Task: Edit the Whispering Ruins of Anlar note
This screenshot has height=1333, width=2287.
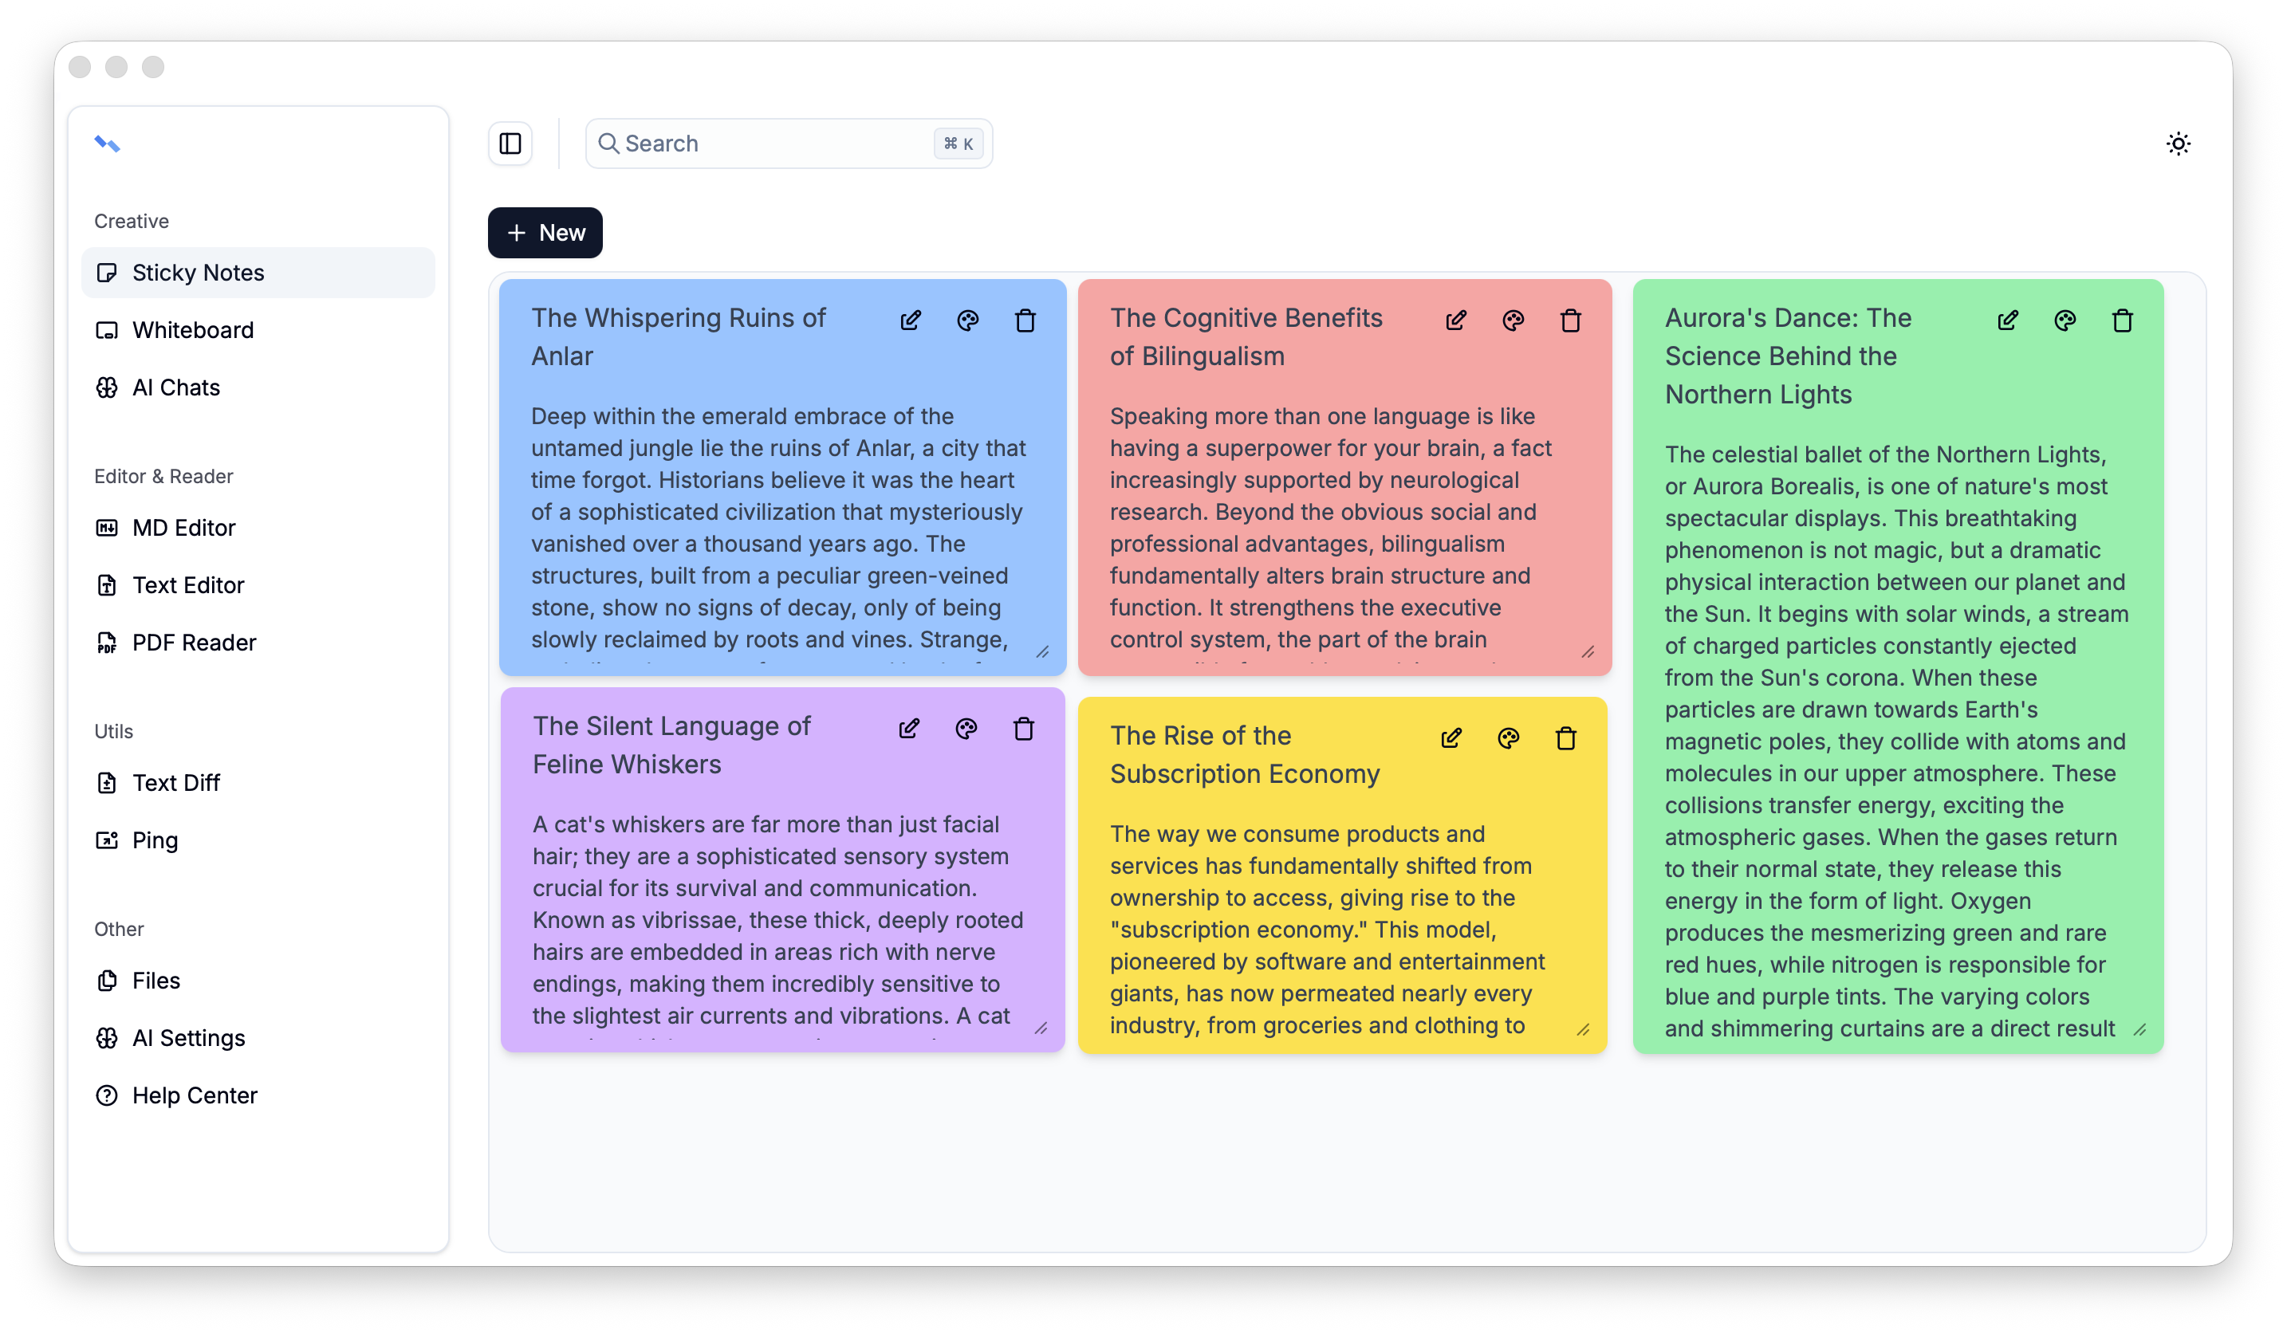Action: [911, 320]
